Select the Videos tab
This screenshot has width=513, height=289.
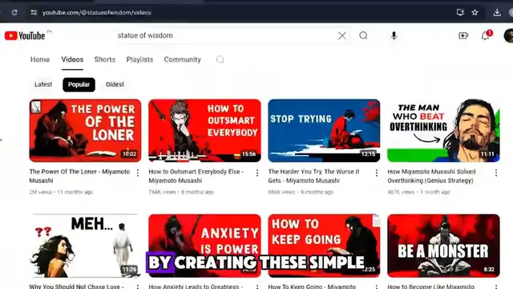(72, 59)
